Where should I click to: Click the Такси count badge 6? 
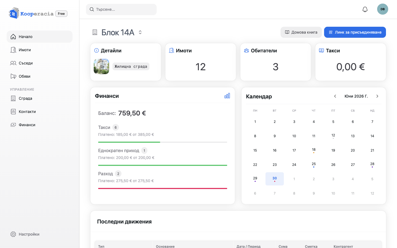click(116, 127)
